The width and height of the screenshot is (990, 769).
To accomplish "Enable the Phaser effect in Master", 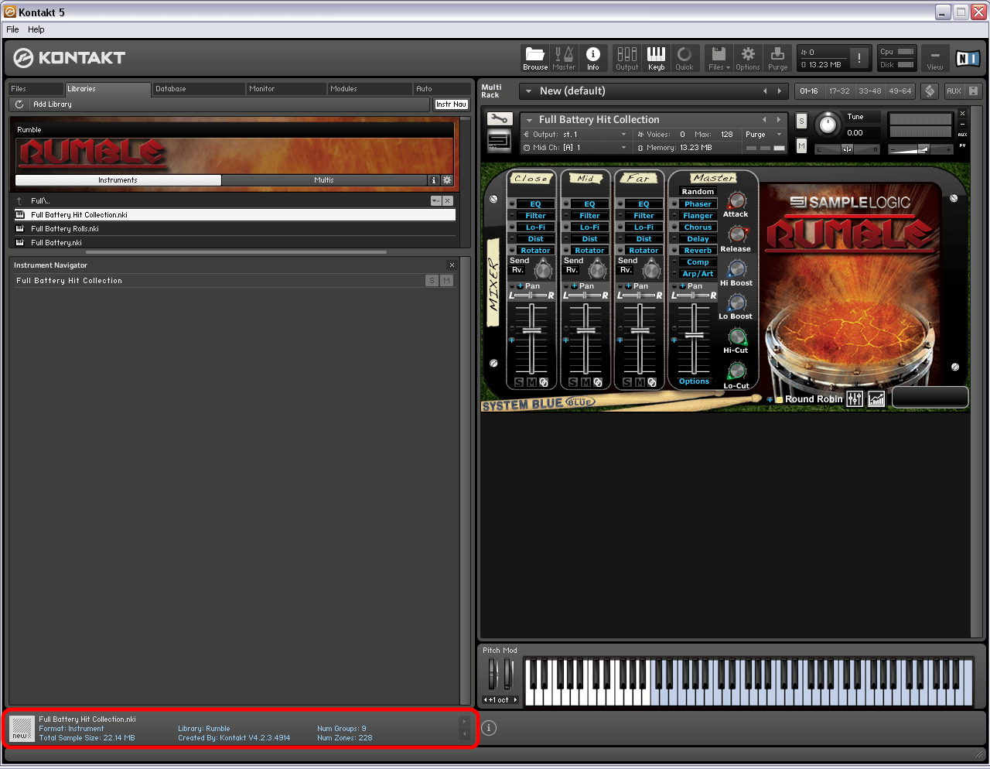I will [698, 204].
